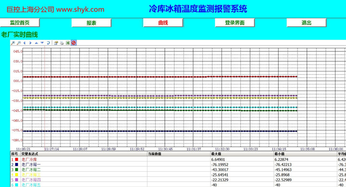Select the 曲线 tab
The width and height of the screenshot is (346, 187).
(x=163, y=23)
